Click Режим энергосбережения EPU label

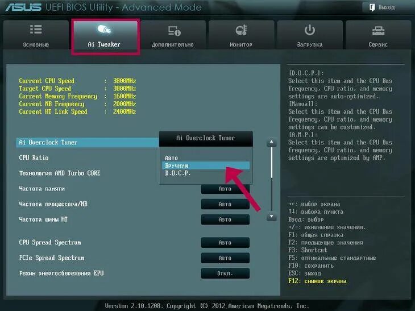[x=61, y=273]
